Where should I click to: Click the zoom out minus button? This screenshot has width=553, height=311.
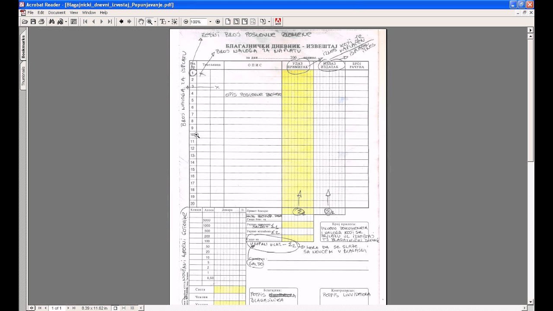pyautogui.click(x=186, y=22)
